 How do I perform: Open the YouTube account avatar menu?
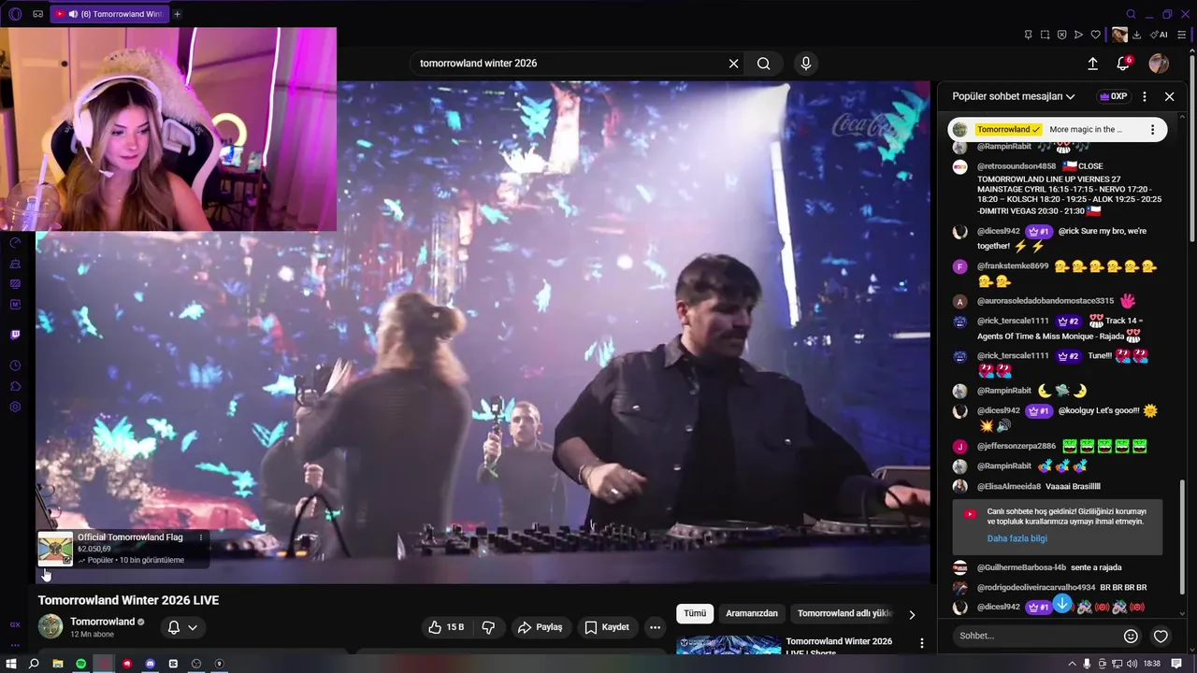(1159, 64)
